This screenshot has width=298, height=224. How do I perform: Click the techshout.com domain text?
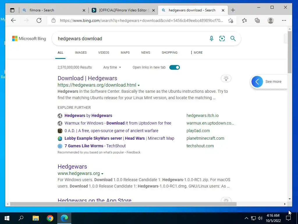pyautogui.click(x=200, y=146)
